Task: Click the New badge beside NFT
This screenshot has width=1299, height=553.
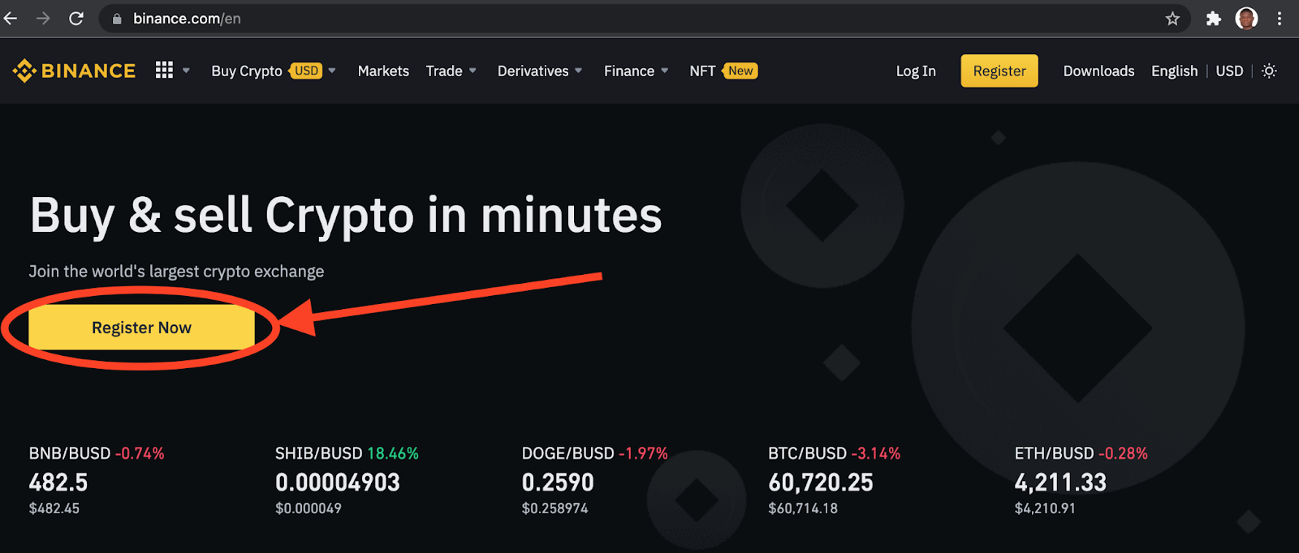Action: click(x=740, y=71)
